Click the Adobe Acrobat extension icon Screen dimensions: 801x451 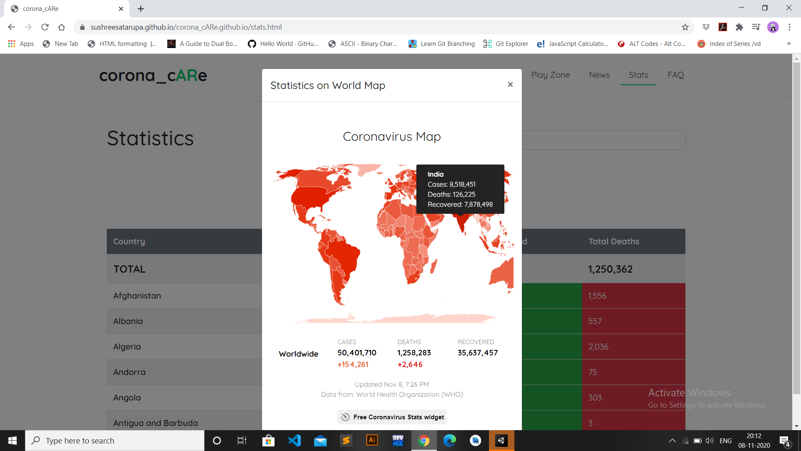tap(723, 27)
